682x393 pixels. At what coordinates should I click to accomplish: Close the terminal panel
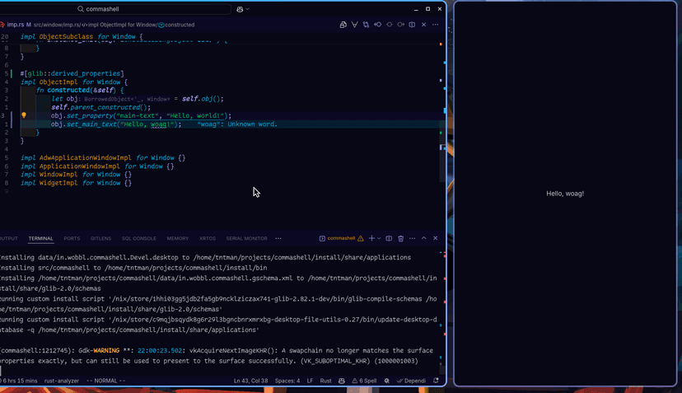(x=437, y=238)
